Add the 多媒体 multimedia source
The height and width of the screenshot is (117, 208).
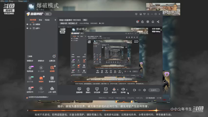[106, 90]
